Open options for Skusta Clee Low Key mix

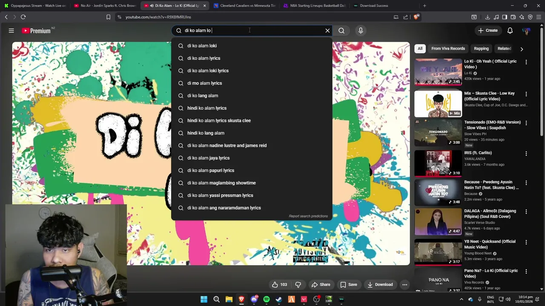526,94
